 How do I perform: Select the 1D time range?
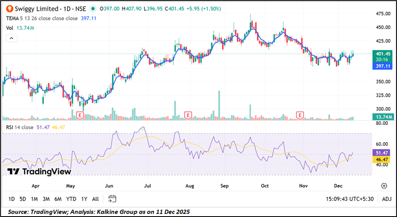[x=11, y=199]
